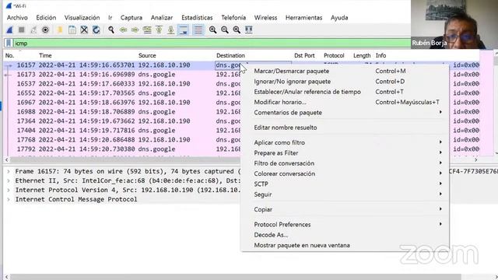Viewport: 498px width, 280px height.
Task: Open display filter bookmark icon
Action: click(9, 43)
